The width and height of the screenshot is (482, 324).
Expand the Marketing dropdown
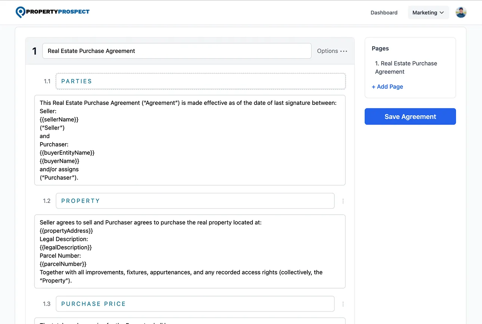pos(428,12)
